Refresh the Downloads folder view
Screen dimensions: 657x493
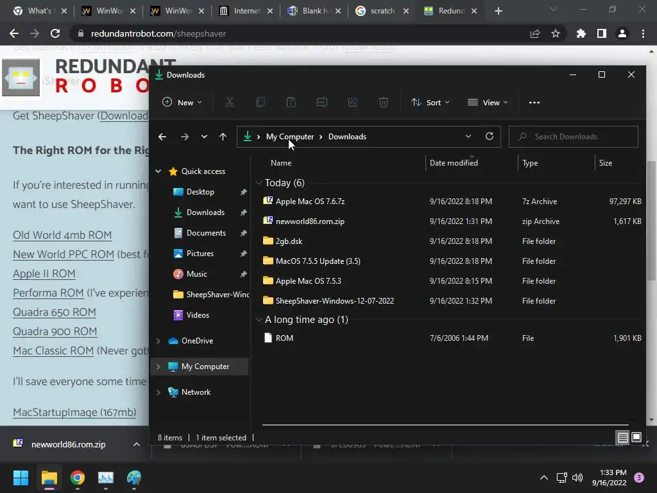490,136
